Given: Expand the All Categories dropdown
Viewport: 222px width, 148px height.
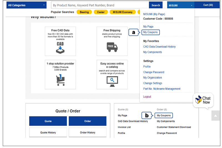Looking at the screenshot, I should tap(27, 5).
